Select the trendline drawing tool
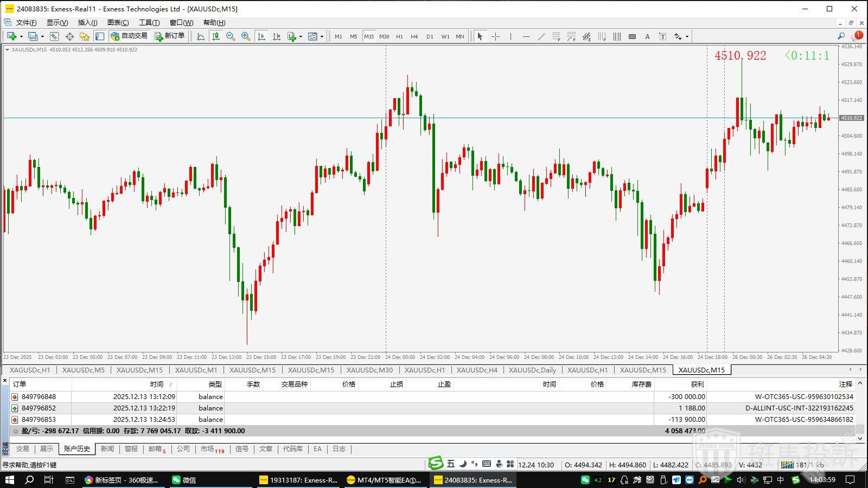868x488 pixels. pyautogui.click(x=541, y=36)
